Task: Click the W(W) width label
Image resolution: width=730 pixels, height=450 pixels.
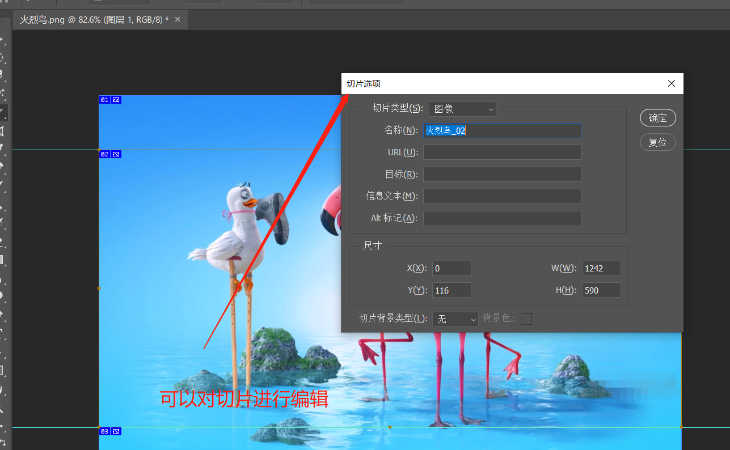Action: (x=564, y=268)
